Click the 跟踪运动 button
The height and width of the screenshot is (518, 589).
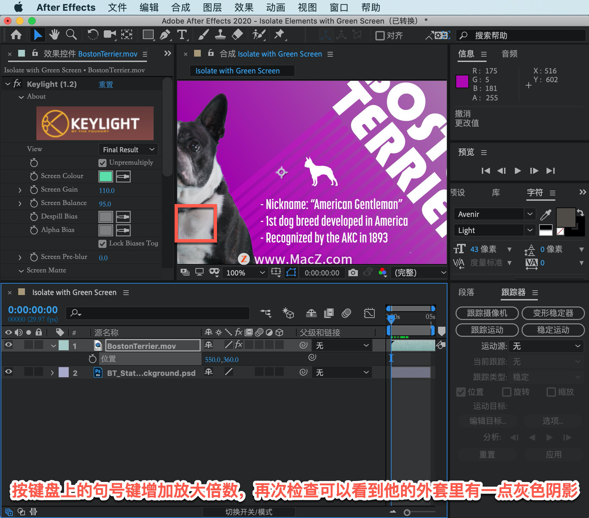487,330
